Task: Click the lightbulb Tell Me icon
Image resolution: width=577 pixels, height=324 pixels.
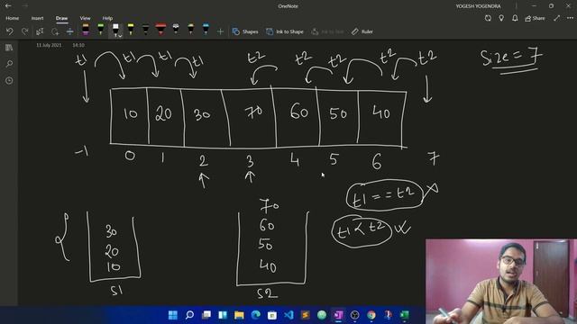Action: [x=501, y=18]
